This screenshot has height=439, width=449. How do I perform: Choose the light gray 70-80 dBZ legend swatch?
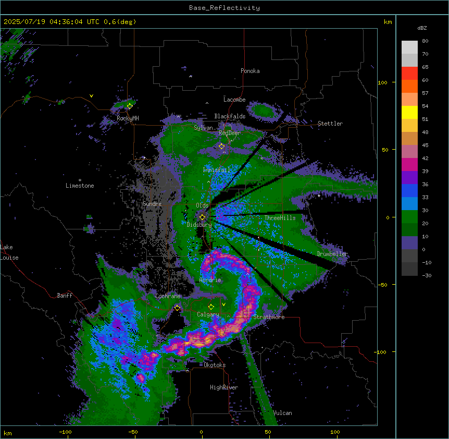409,47
